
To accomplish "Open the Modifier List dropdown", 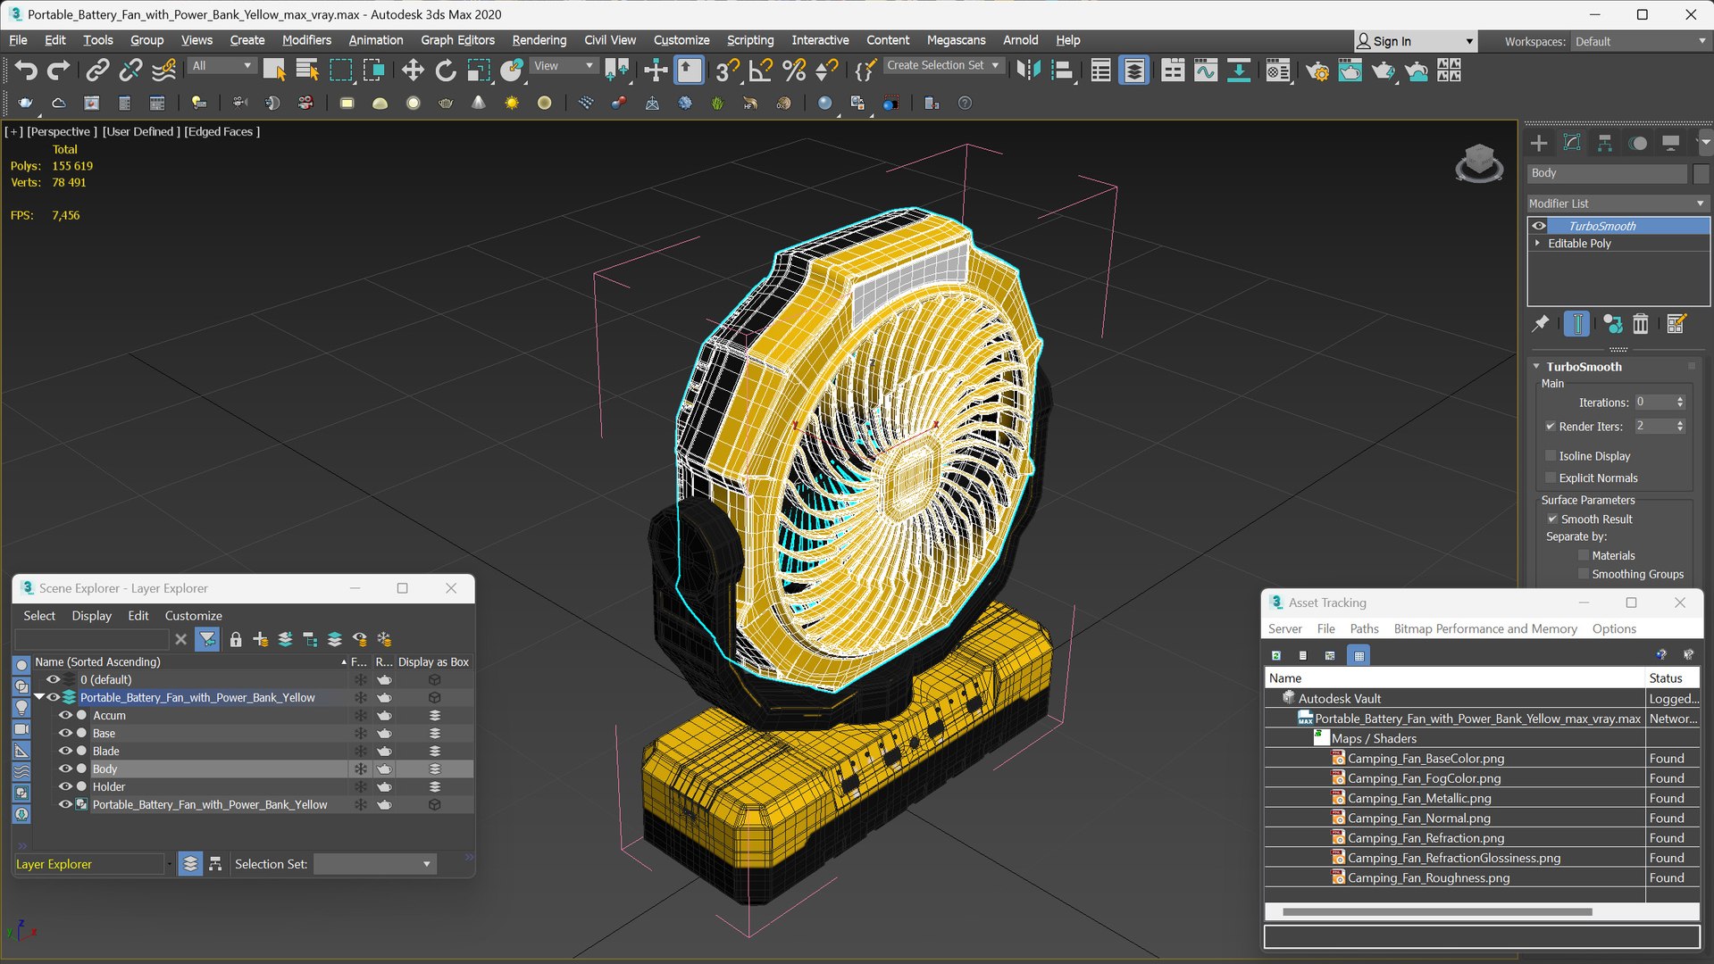I will (x=1618, y=204).
